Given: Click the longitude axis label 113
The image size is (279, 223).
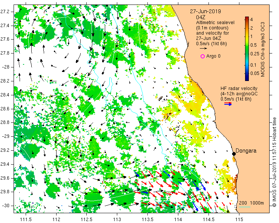Looking at the screenshot, I should [x=117, y=220].
